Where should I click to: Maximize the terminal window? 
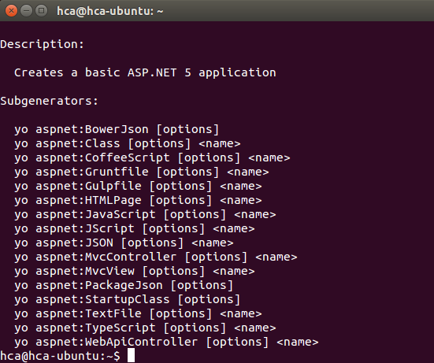click(41, 11)
